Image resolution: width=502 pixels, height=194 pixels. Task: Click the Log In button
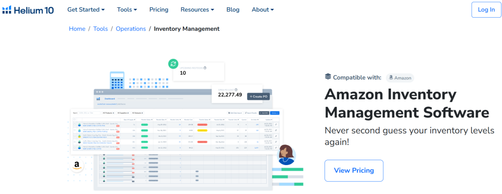(486, 10)
